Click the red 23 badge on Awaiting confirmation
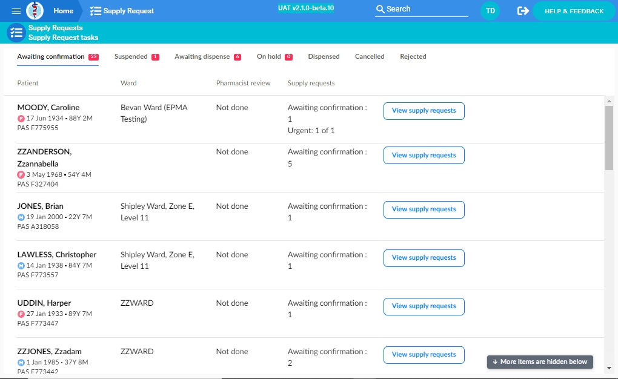 coord(93,57)
